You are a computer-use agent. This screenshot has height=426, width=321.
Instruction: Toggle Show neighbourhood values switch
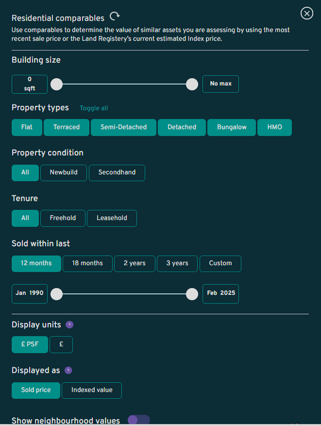pos(139,420)
